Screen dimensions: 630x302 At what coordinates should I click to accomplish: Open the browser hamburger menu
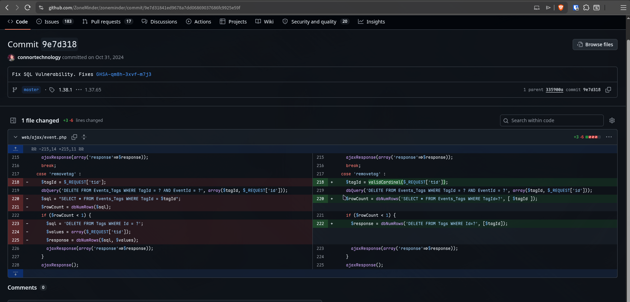(x=623, y=8)
